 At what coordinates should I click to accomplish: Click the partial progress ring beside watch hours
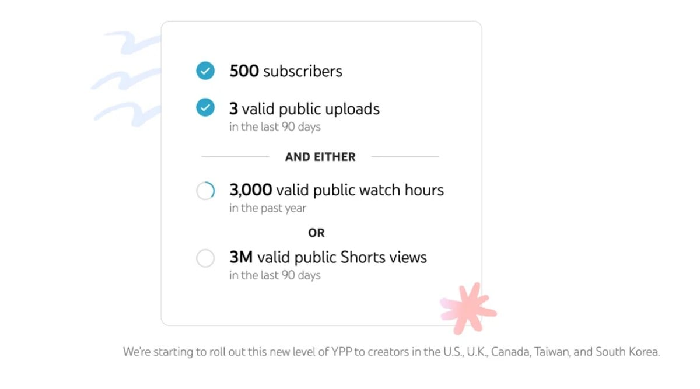click(x=205, y=190)
